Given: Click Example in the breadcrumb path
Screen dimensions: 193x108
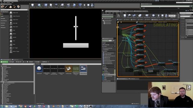Looking at the screenshot, I should click(37, 62).
